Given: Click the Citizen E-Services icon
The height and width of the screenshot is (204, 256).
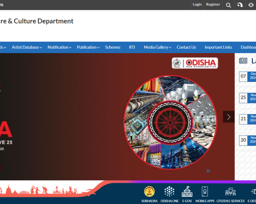Looking at the screenshot, I should 230,192.
